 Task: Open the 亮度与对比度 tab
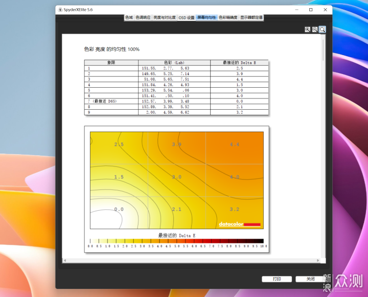click(165, 17)
